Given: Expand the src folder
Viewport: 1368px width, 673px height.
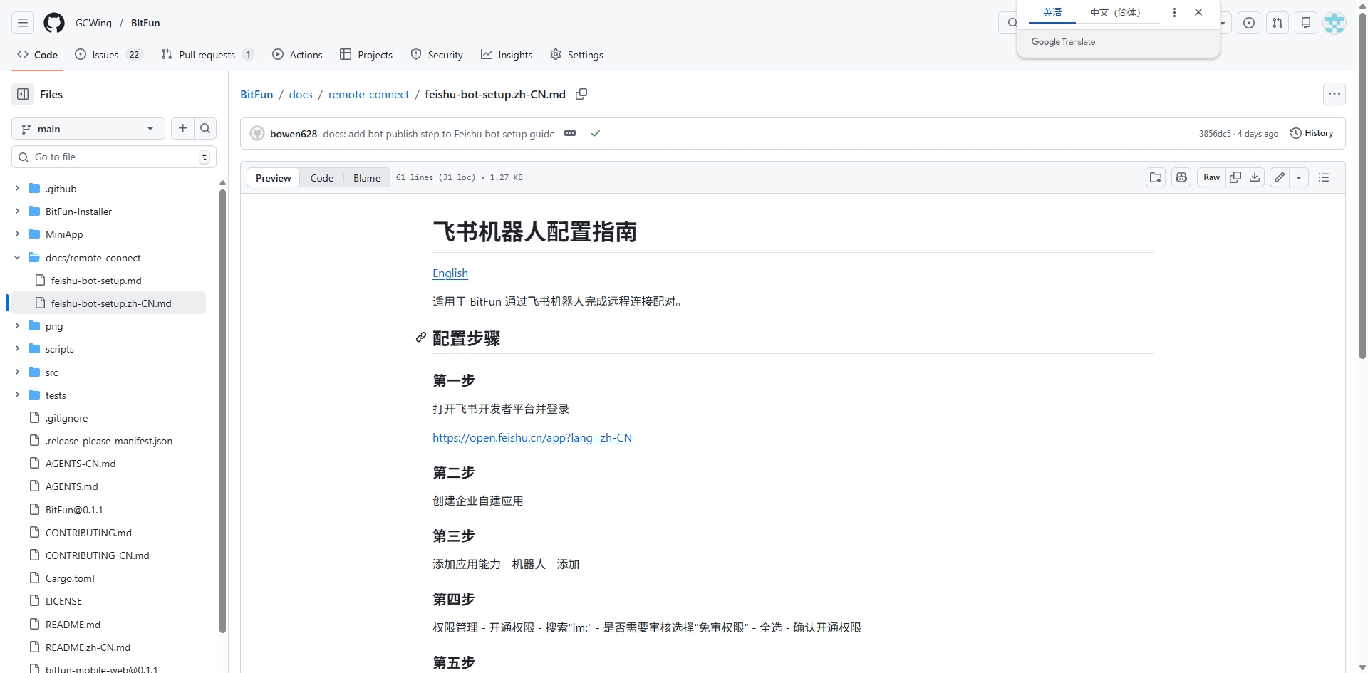Looking at the screenshot, I should pos(17,372).
